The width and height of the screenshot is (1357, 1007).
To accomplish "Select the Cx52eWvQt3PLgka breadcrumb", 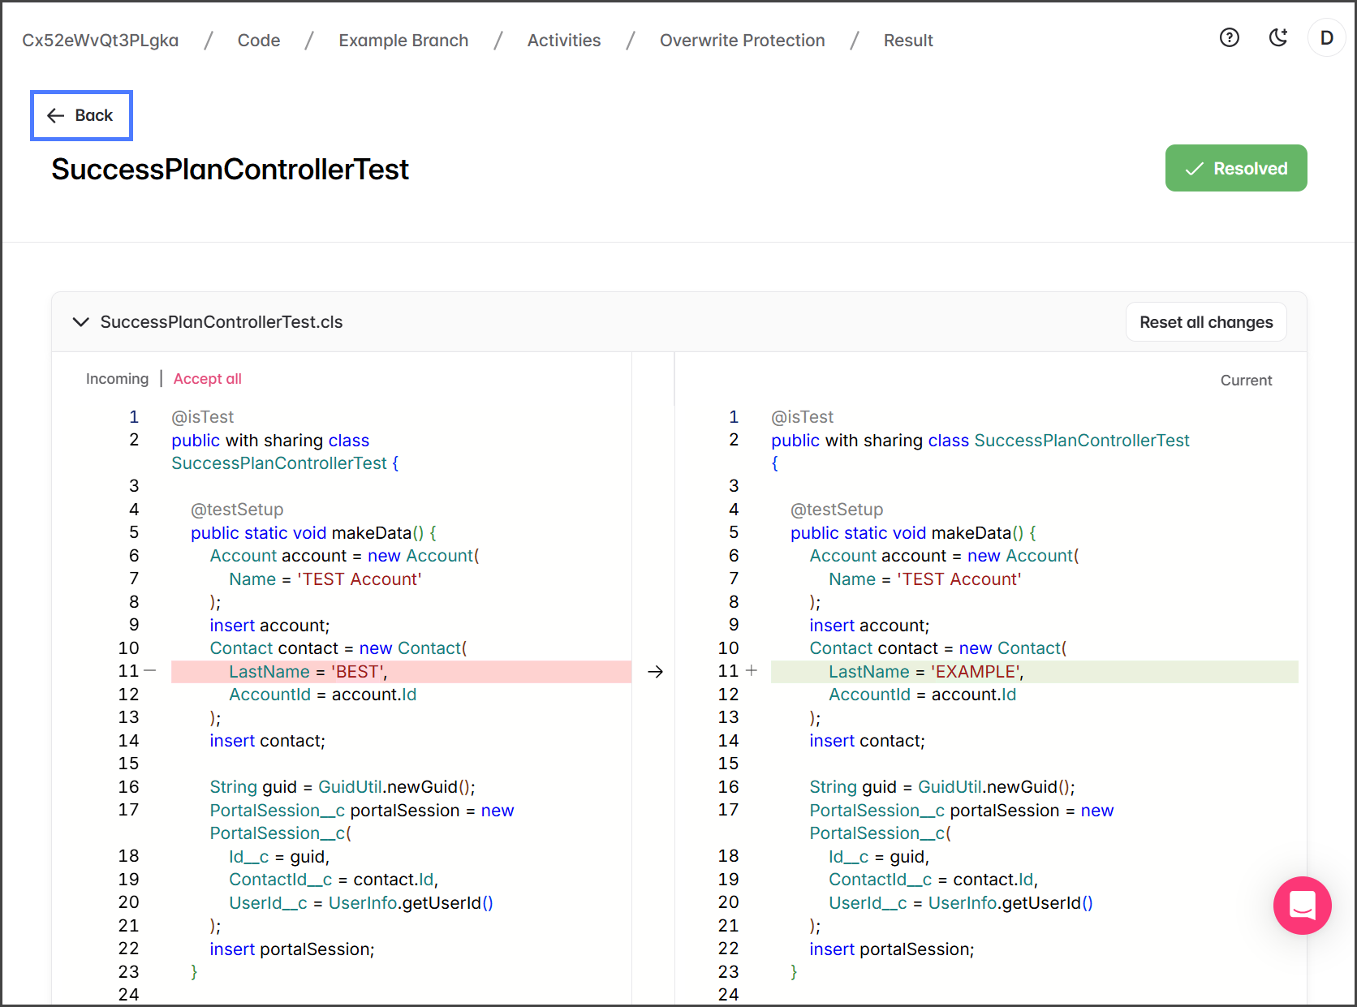I will coord(100,41).
